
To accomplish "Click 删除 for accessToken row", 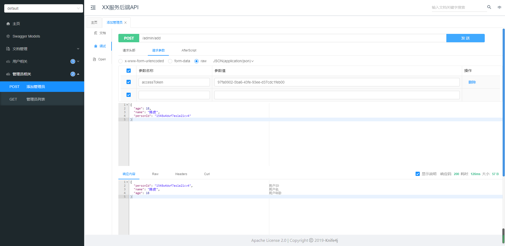I will coord(472,82).
